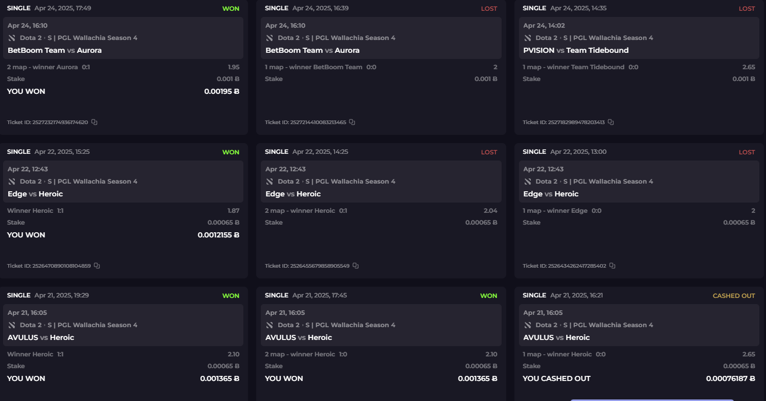Click '1 map - winner Team Tidebound' selection text
Image resolution: width=766 pixels, height=401 pixels.
[x=573, y=67]
